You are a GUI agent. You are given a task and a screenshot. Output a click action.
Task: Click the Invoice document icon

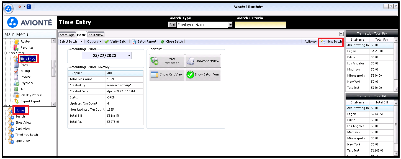16,77
